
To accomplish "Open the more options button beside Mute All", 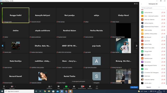I will pos(159,87).
